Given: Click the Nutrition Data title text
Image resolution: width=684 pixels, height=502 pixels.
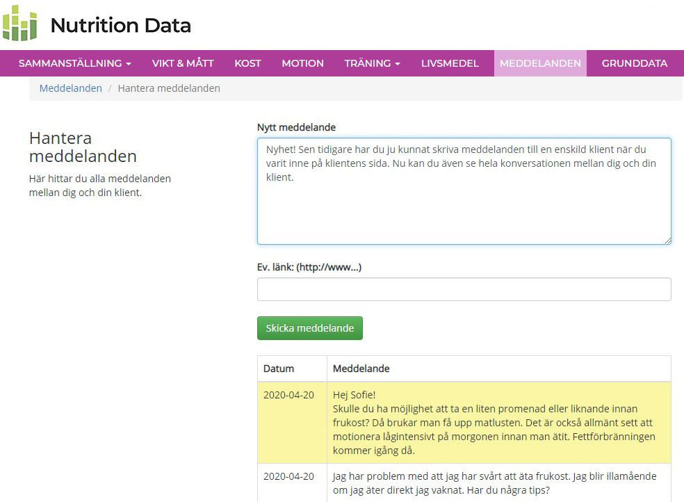Looking at the screenshot, I should [120, 26].
